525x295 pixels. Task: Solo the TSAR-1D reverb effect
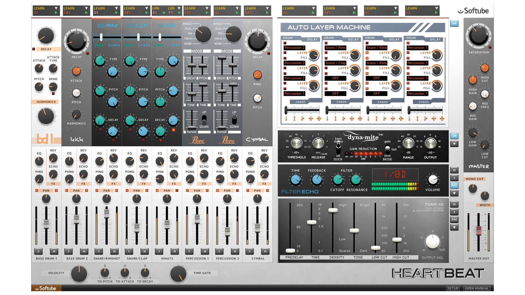(x=454, y=212)
